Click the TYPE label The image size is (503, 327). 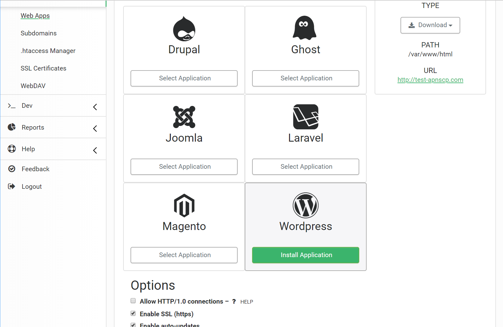[430, 6]
